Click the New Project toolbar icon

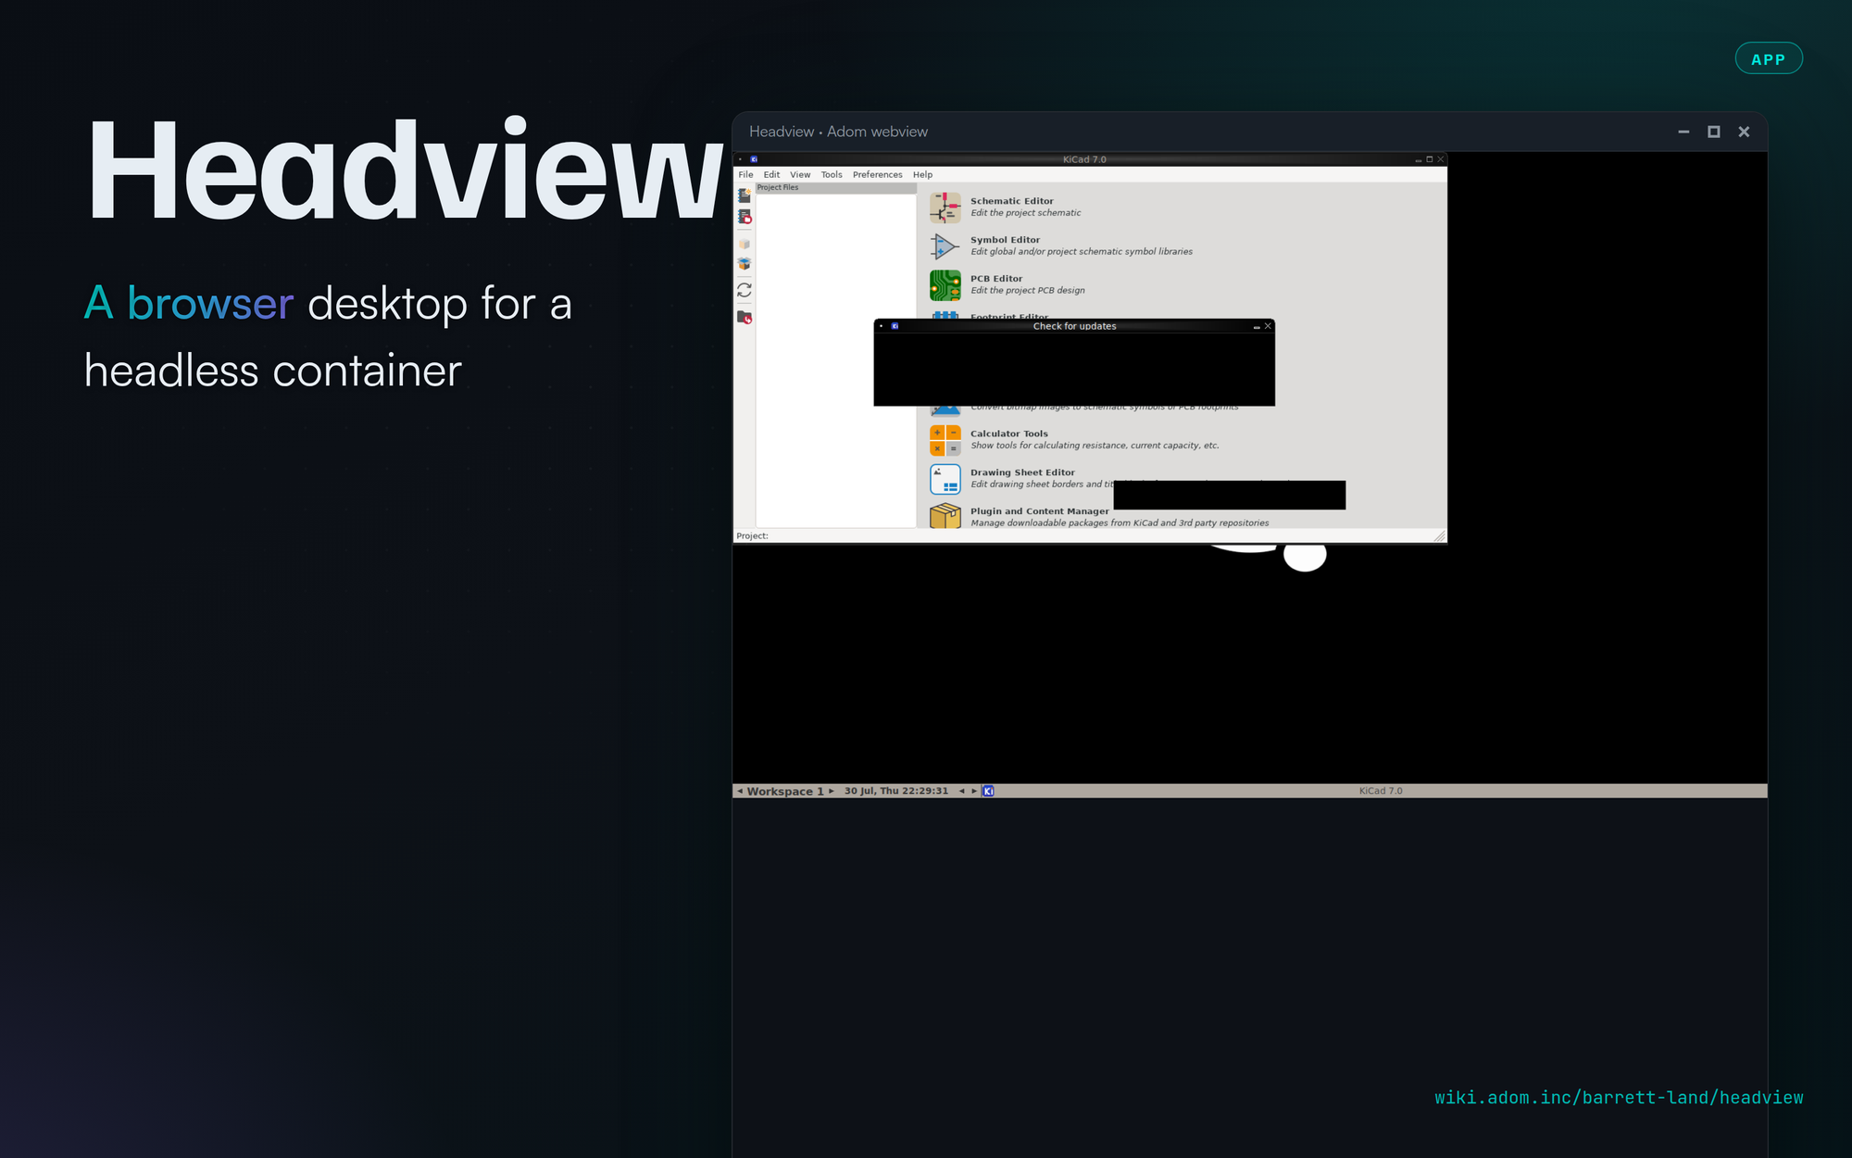click(745, 195)
